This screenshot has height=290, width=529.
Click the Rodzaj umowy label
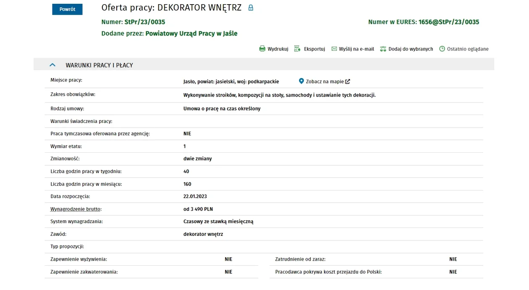coord(67,109)
